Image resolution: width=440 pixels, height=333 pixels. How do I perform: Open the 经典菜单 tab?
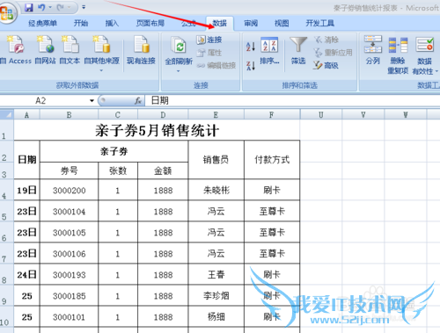[42, 23]
